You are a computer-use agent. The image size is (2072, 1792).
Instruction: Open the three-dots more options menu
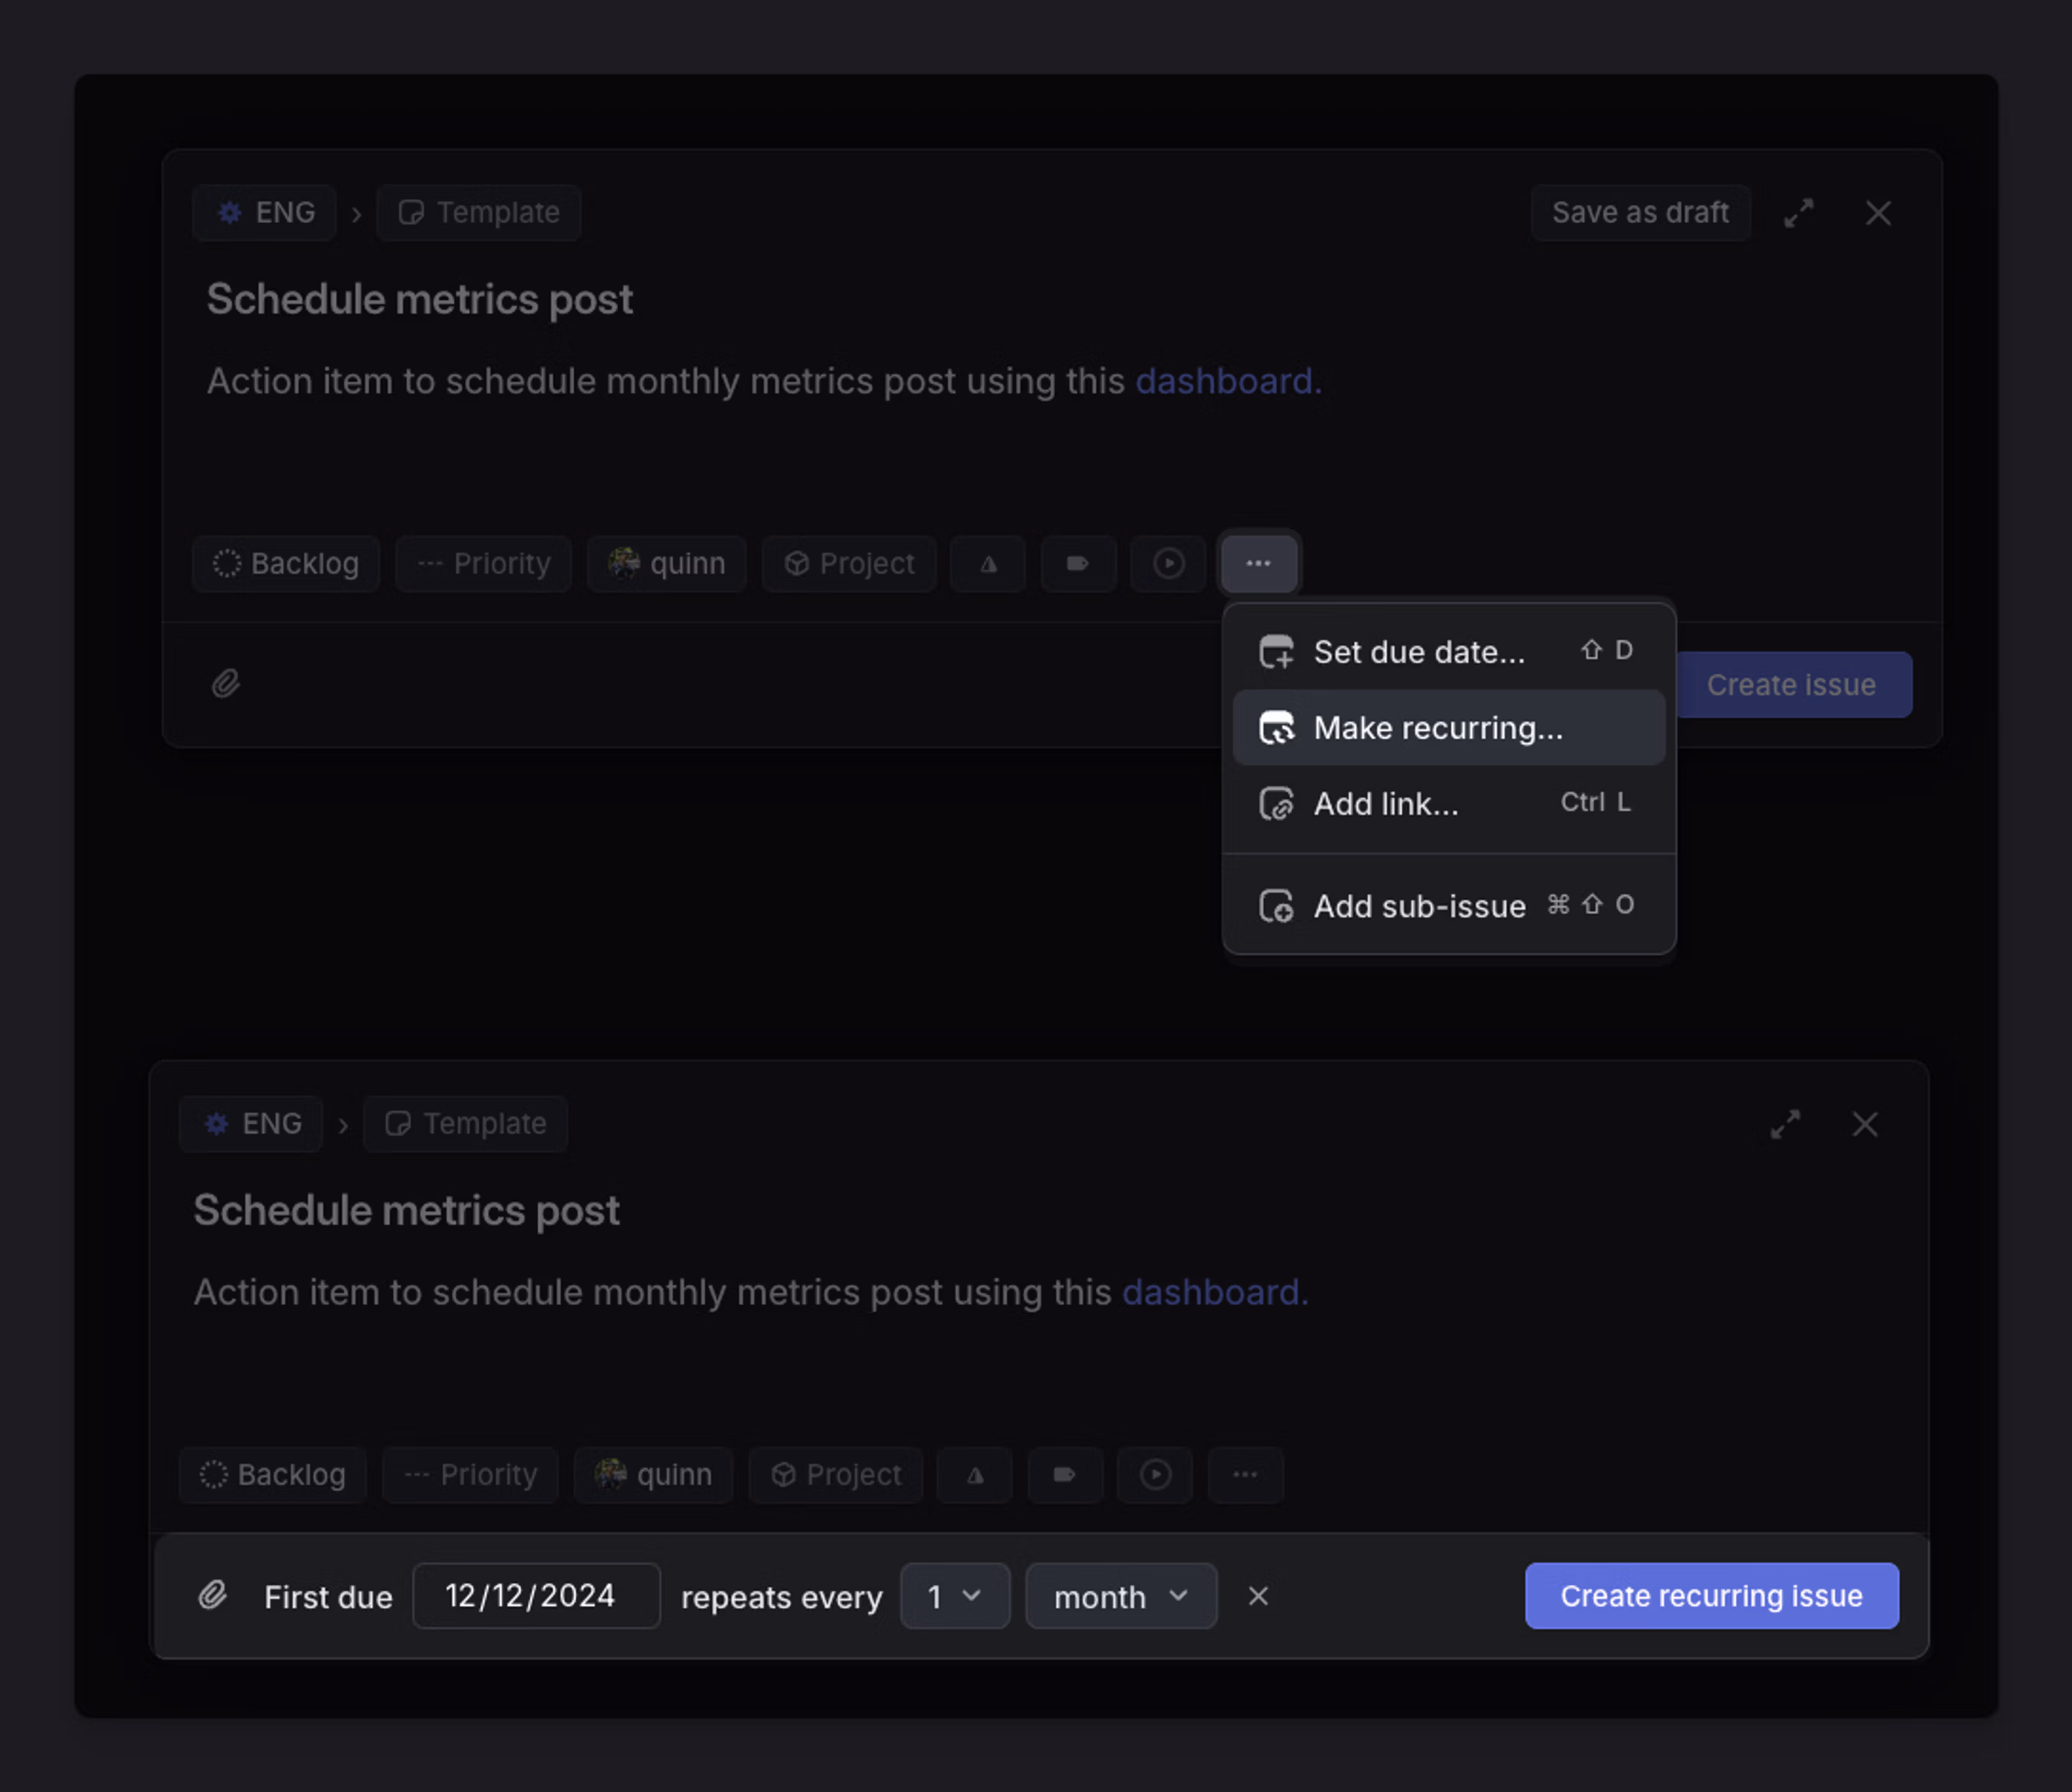pyautogui.click(x=1258, y=563)
